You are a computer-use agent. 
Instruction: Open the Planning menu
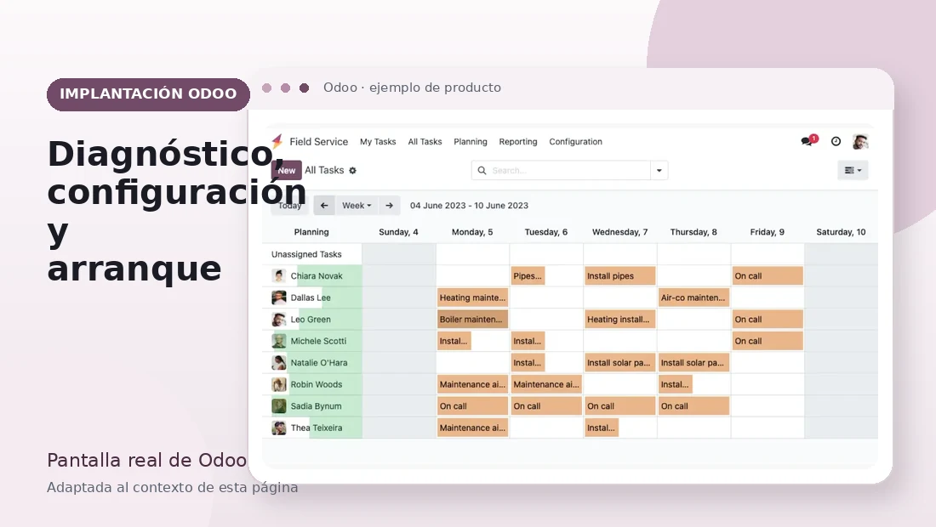471,142
